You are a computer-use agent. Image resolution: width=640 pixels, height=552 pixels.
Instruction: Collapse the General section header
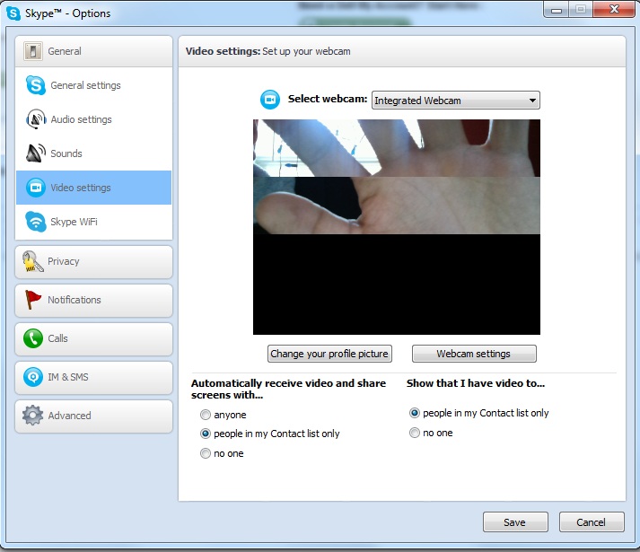pos(93,51)
